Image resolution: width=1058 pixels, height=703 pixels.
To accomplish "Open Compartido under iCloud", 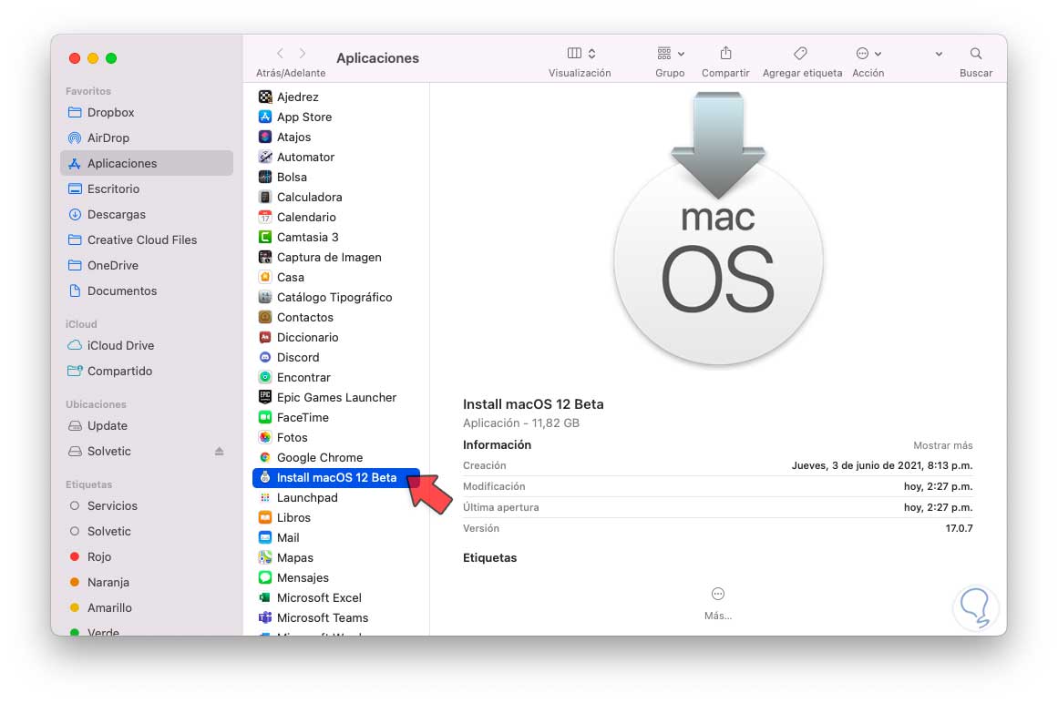I will (x=147, y=372).
